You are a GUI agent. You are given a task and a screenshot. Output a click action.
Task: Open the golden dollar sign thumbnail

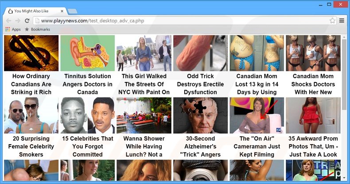click(31, 53)
